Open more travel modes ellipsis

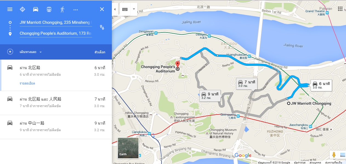(x=76, y=10)
